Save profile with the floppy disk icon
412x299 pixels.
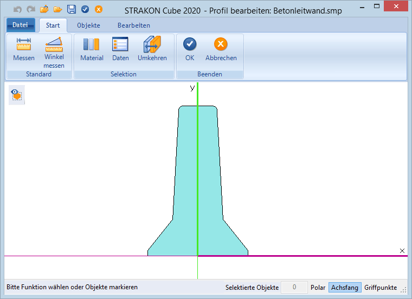(x=72, y=9)
